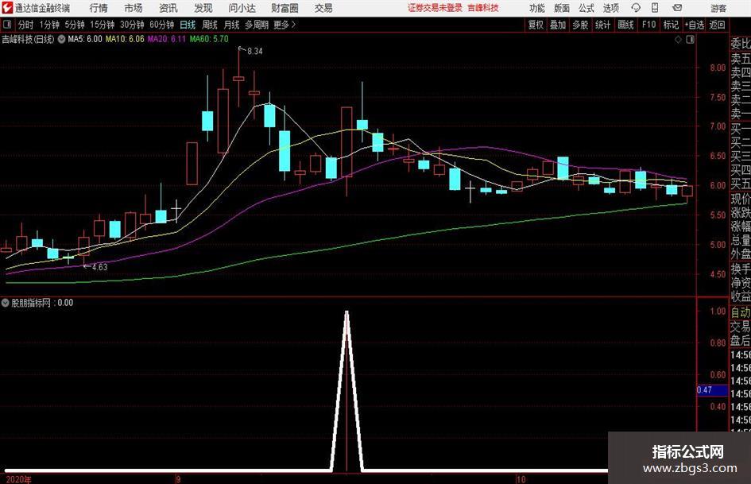Viewport: 751px width, 484px height.
Task: Click the 游客 user account label
Action: 718,8
